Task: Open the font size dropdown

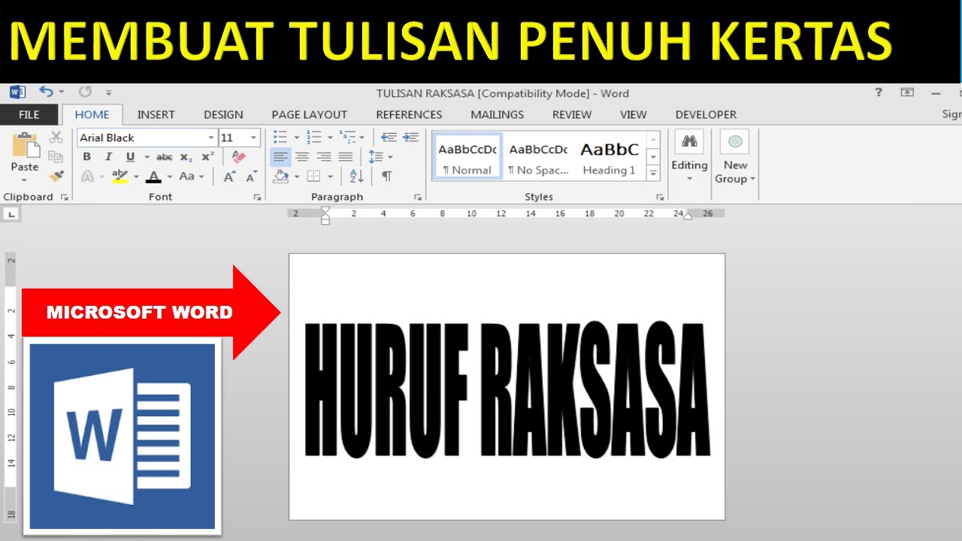Action: point(254,138)
